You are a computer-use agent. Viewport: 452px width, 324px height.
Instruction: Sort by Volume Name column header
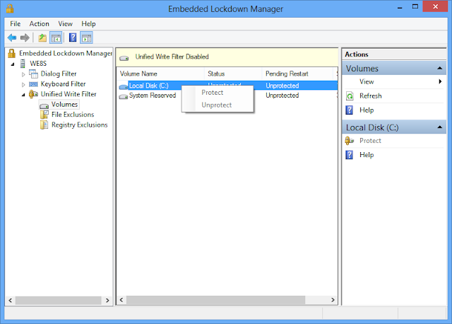pyautogui.click(x=160, y=74)
